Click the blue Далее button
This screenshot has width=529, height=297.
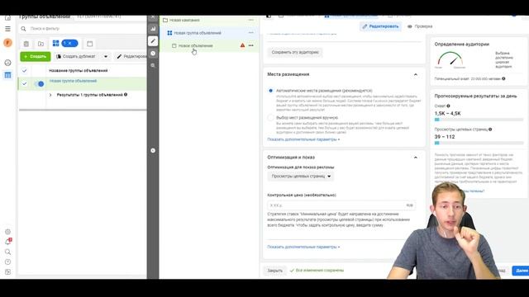pos(522,271)
